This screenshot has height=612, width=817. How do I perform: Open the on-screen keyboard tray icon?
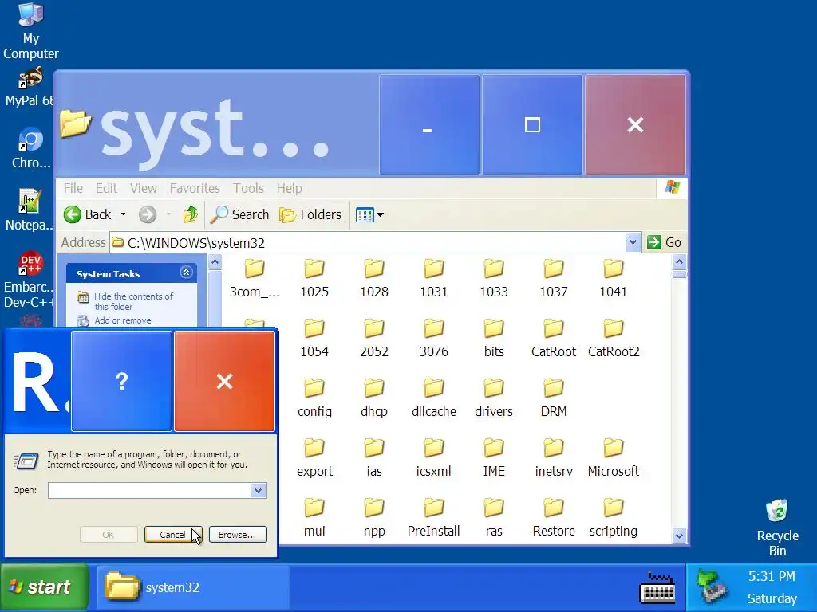click(x=657, y=587)
